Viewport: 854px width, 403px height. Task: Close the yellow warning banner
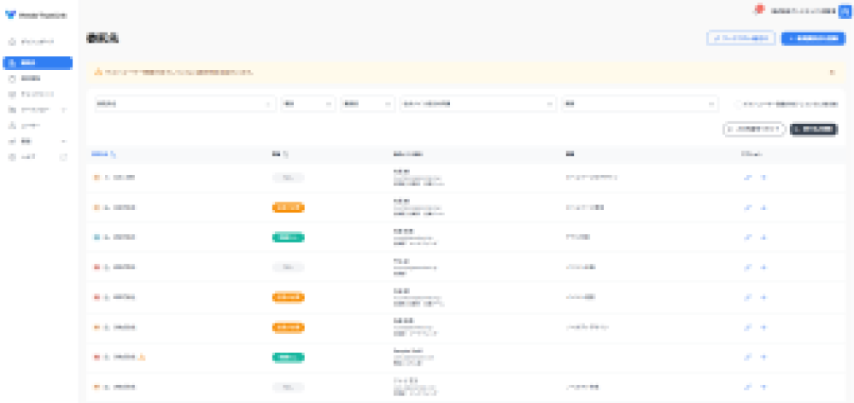[832, 73]
